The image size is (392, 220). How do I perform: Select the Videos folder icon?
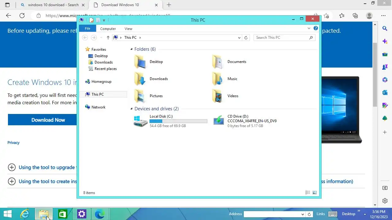coord(218,96)
